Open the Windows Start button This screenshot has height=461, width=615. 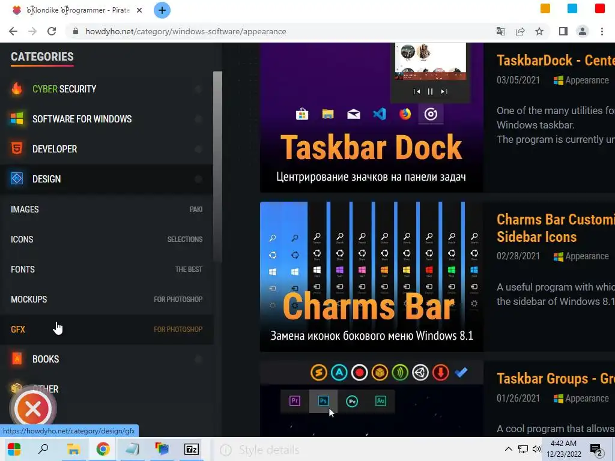[14, 449]
